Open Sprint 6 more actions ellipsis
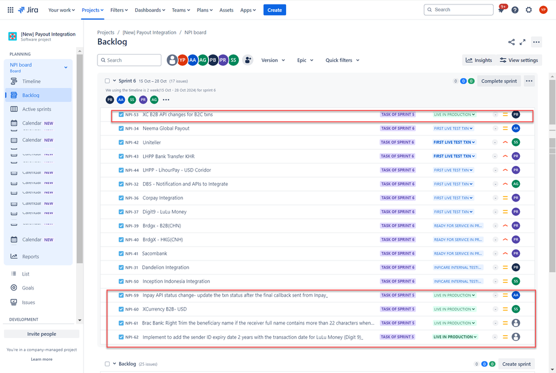 [529, 81]
